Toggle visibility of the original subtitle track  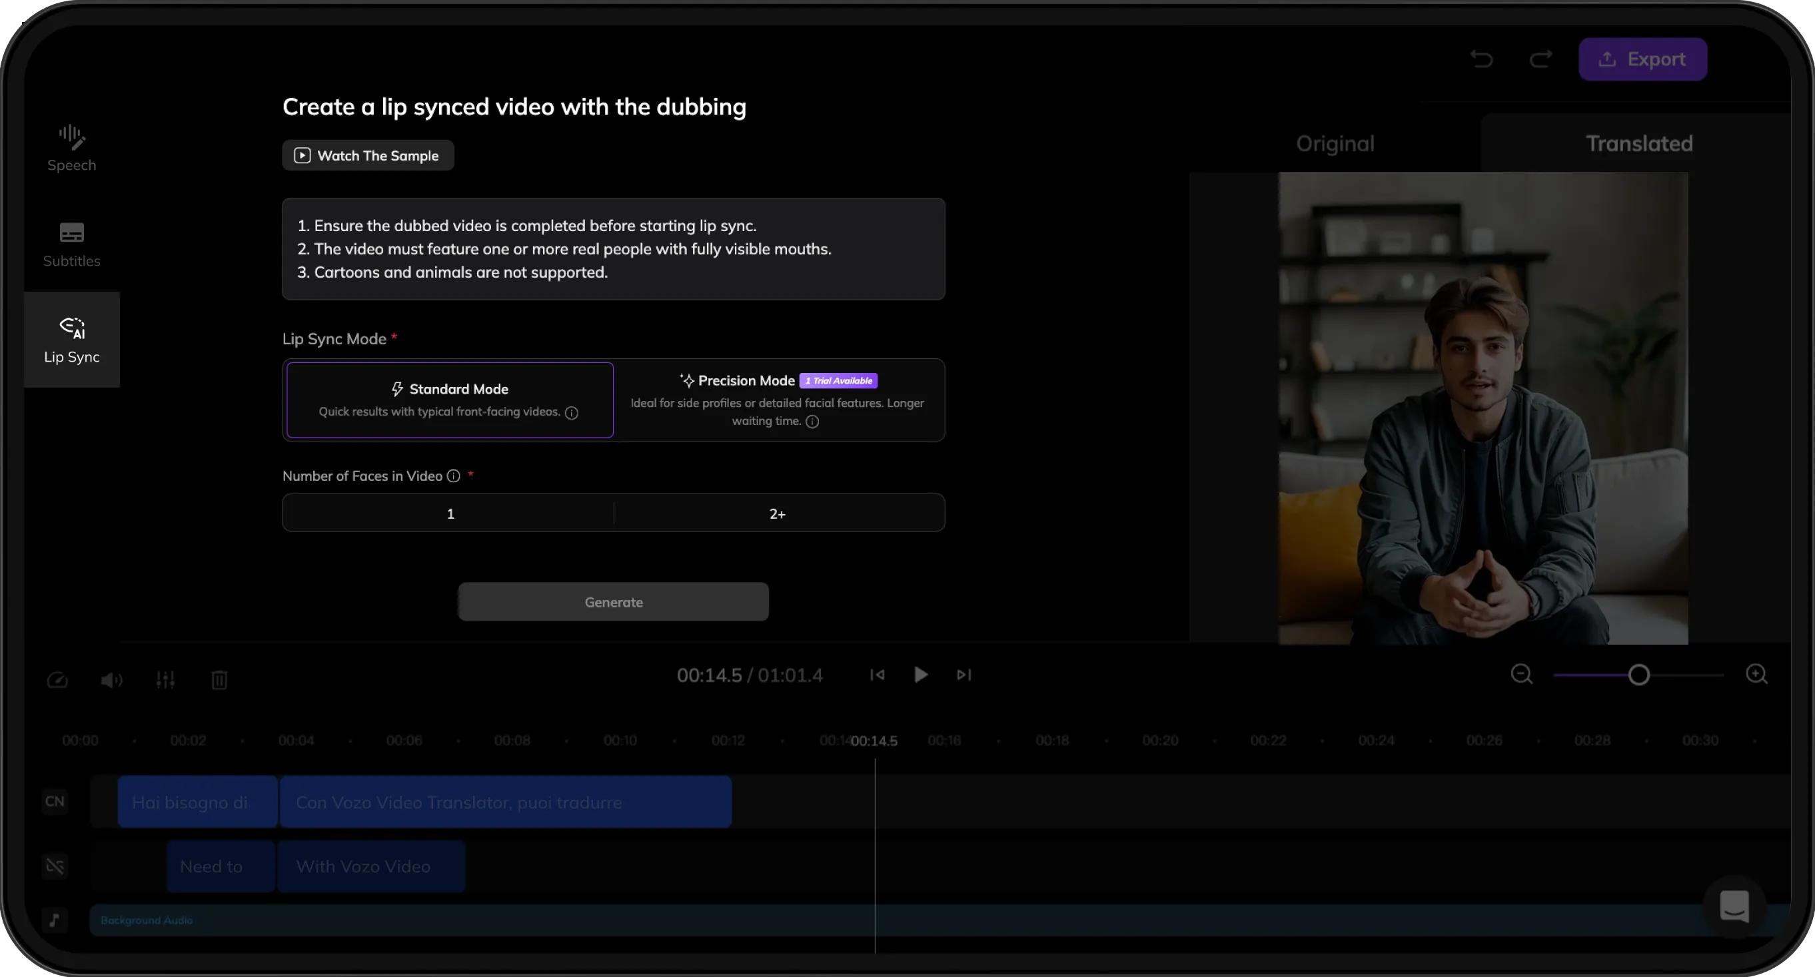(55, 866)
